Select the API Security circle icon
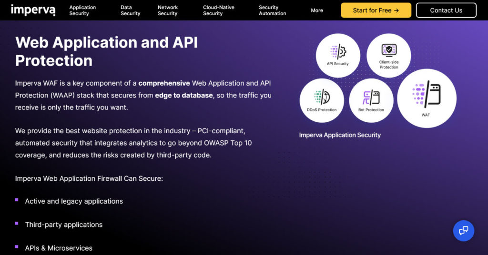This screenshot has height=255, width=488. 338,56
